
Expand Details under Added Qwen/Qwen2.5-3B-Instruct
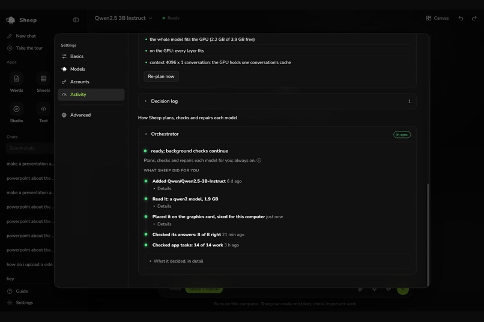(162, 188)
